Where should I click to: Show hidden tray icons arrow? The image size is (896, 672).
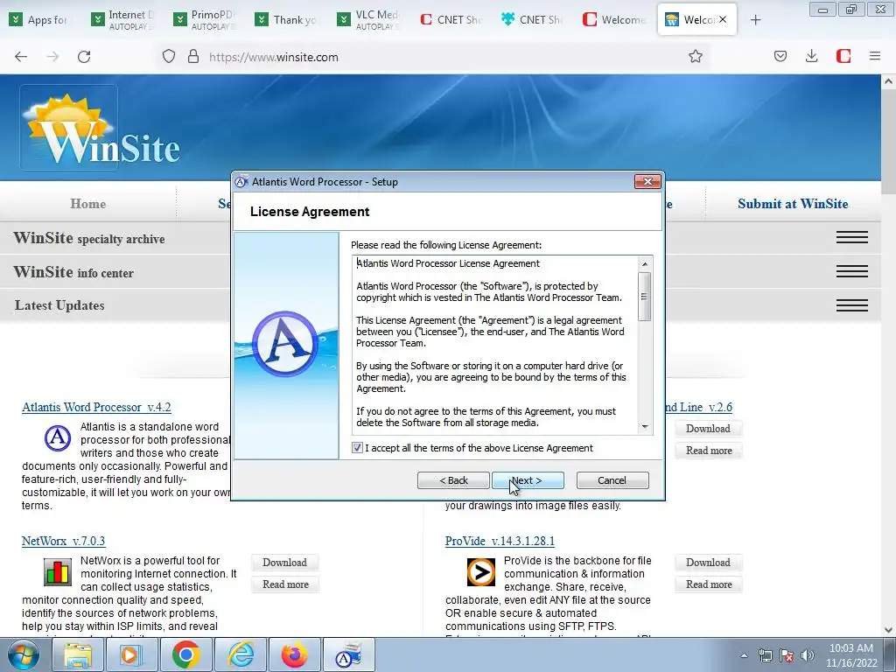coord(744,655)
